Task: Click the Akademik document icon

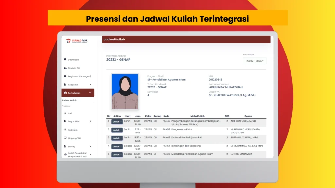Action: click(x=65, y=85)
